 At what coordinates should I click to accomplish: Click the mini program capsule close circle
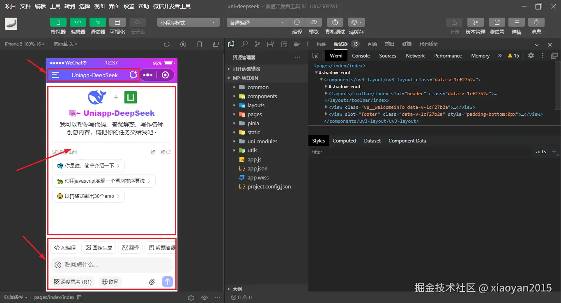coord(166,75)
